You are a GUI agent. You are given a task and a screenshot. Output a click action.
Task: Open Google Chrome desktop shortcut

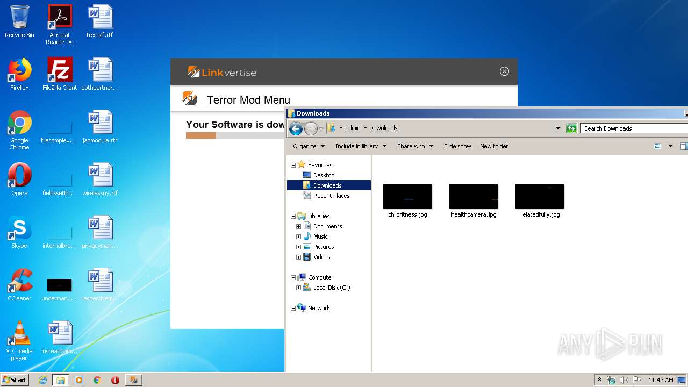pos(19,130)
